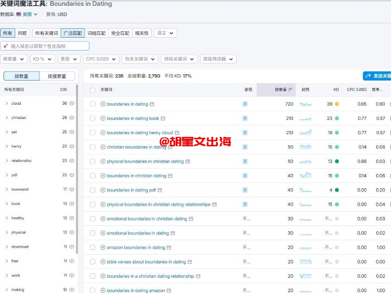Screen dimensions: 391x293
Task: Open the 搜索量 filter dropdown
Action: (13, 59)
